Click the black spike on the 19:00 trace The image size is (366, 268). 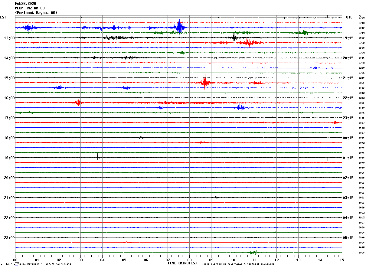tap(98, 156)
